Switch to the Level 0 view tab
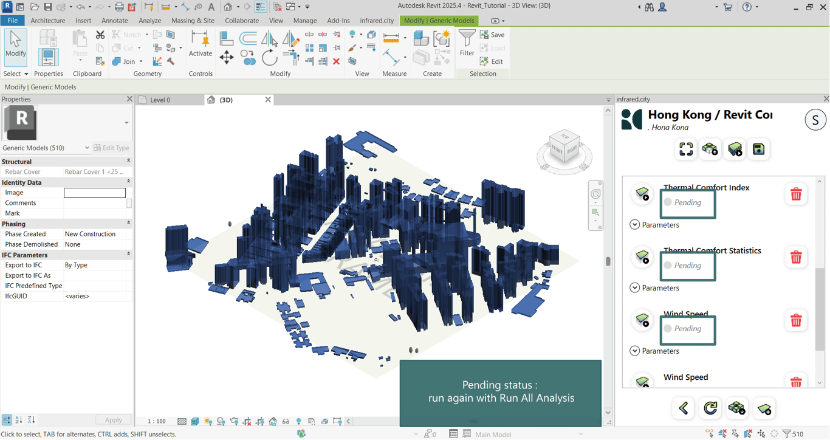Viewport: 830px width, 440px height. (x=160, y=100)
